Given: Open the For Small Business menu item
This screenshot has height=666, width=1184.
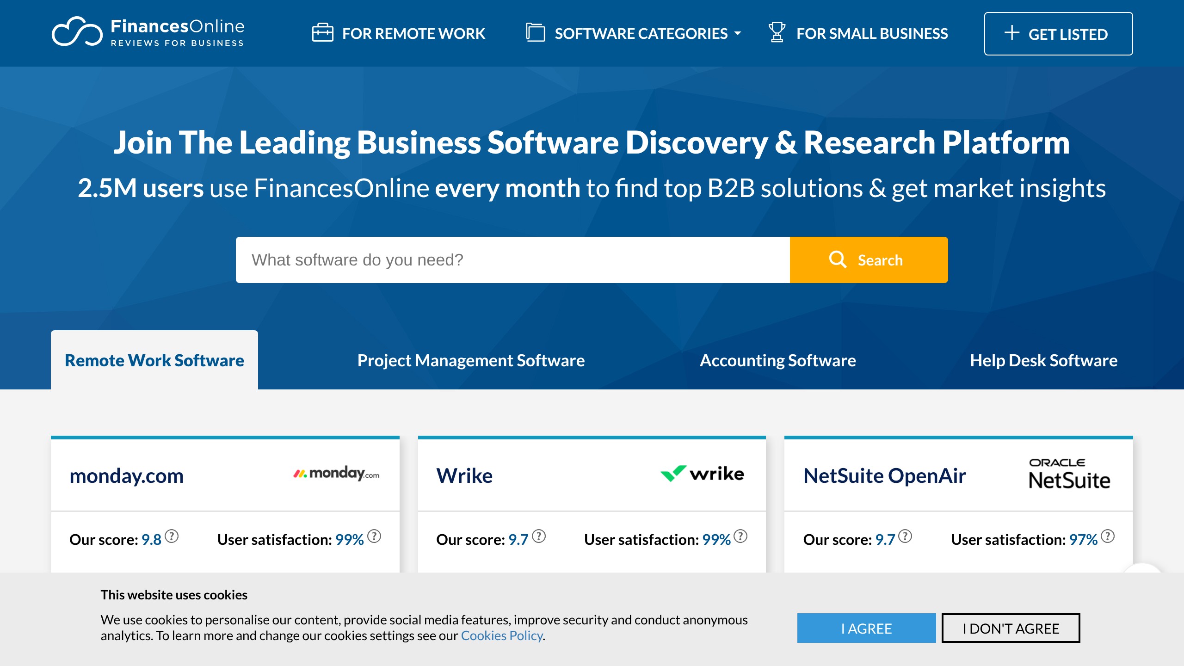Looking at the screenshot, I should tap(858, 33).
